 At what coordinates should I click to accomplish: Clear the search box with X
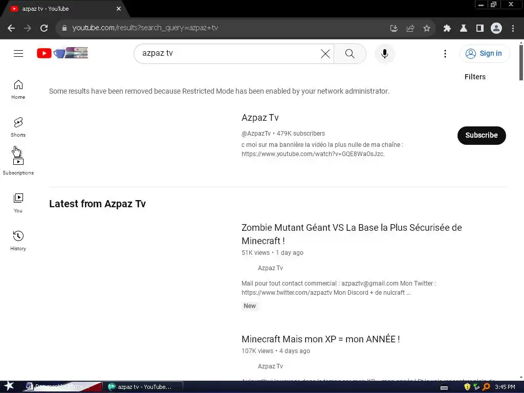pos(325,53)
